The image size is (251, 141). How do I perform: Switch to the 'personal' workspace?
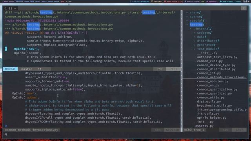click(x=19, y=2)
